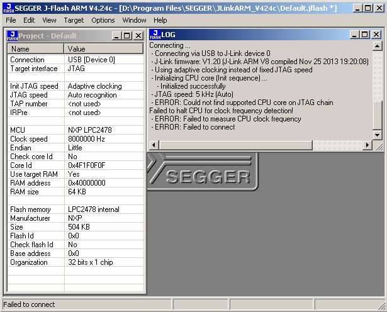
Task: Select the Use target RAM row label
Action: pyautogui.click(x=34, y=174)
